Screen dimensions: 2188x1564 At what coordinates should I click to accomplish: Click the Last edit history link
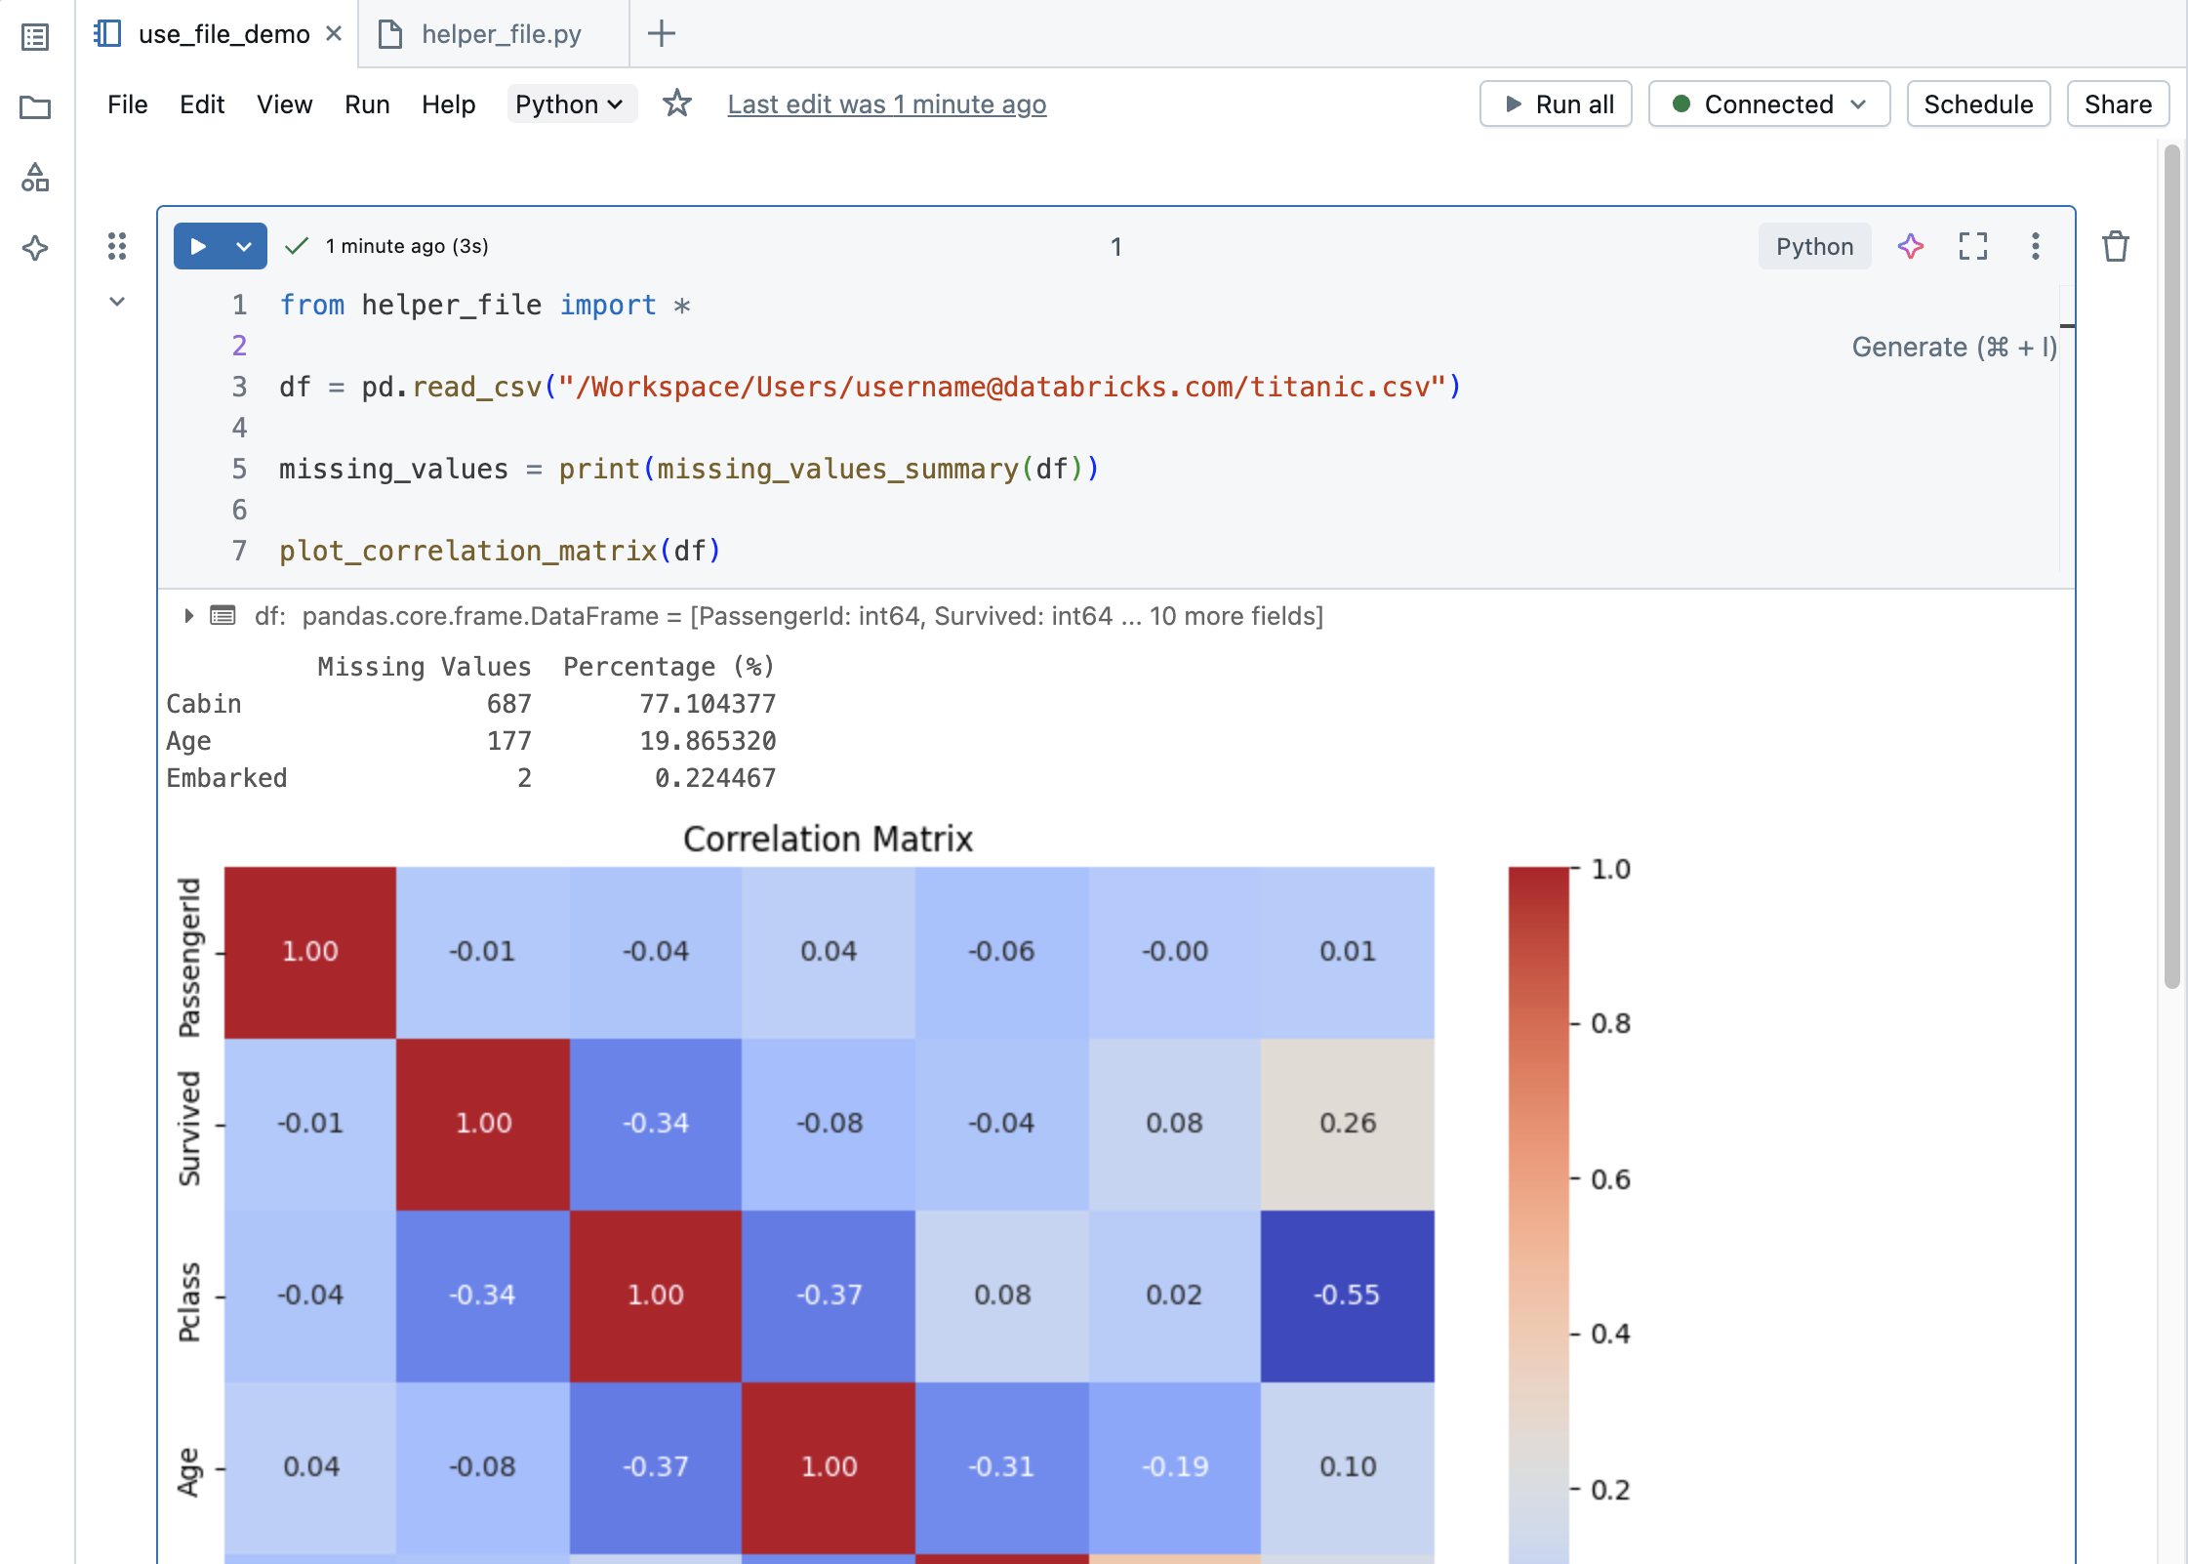886,103
